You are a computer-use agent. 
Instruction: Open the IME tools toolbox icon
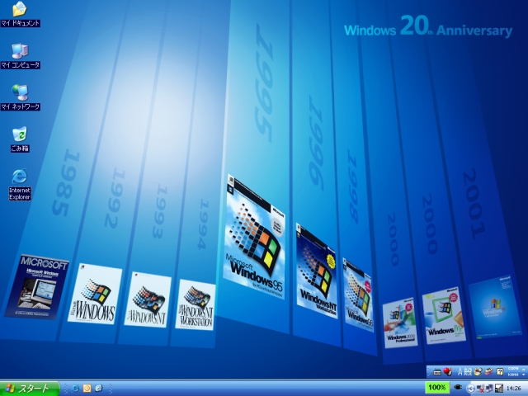click(489, 372)
